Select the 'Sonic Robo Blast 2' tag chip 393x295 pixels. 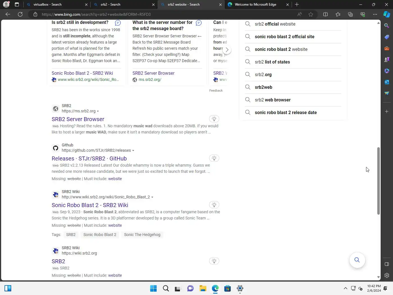(x=100, y=235)
